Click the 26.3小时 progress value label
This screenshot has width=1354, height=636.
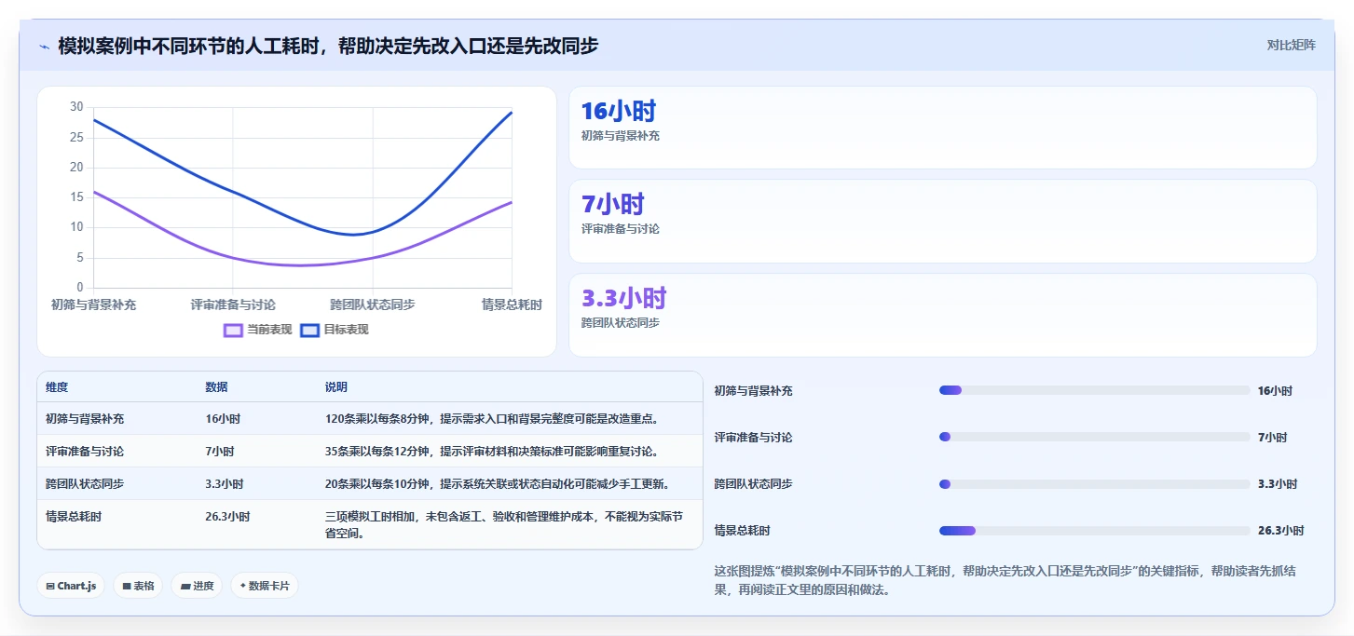tap(1280, 531)
